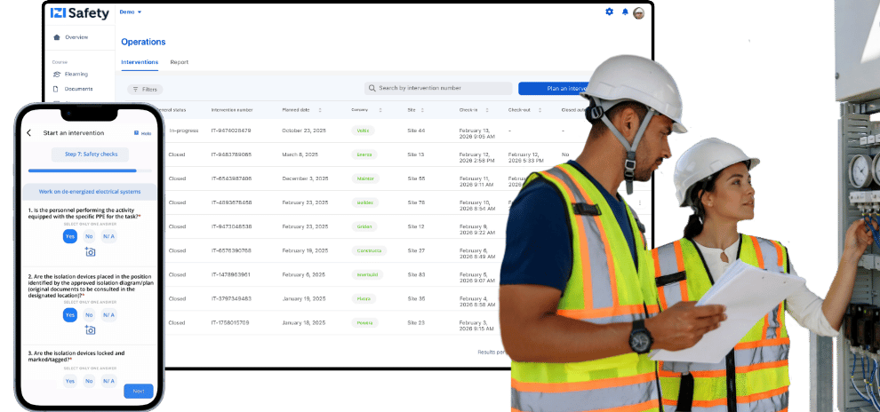The height and width of the screenshot is (412, 880).
Task: Click the Plan an intervention button
Action: click(x=554, y=89)
